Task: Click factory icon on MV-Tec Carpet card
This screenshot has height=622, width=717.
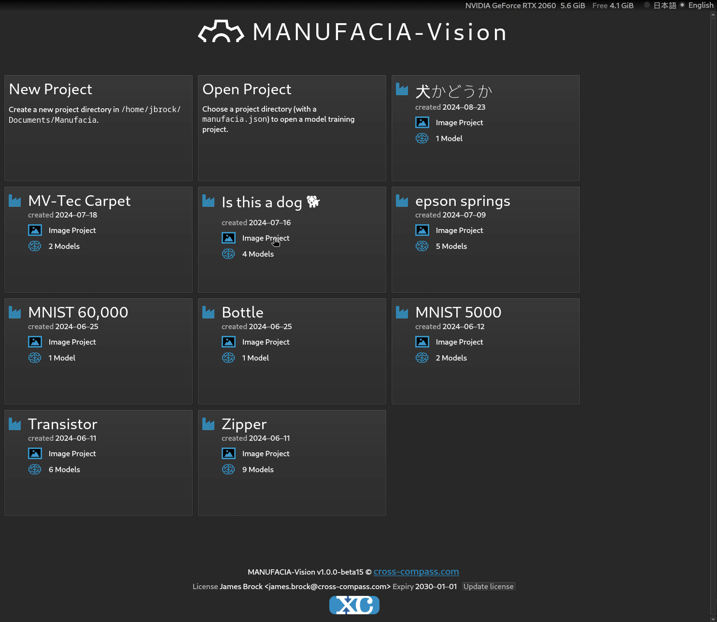Action: pyautogui.click(x=14, y=201)
